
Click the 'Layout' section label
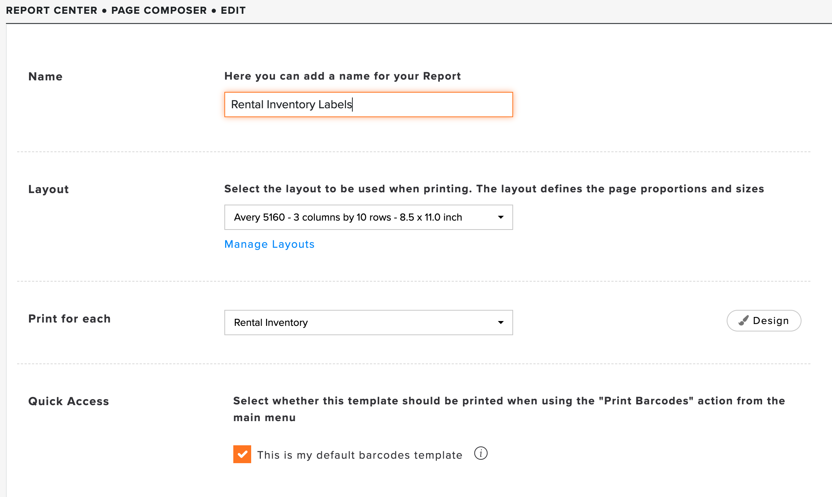[49, 189]
